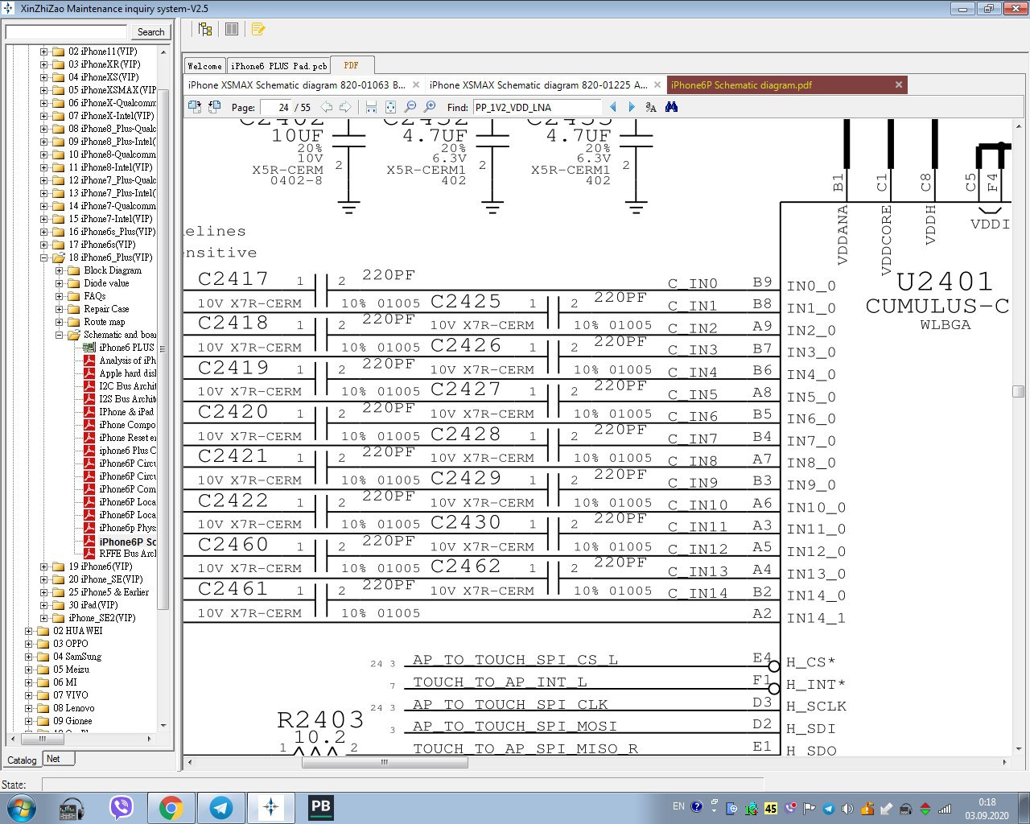Screen dimensions: 1030x824
Task: Expand the 02 HUAWEI folder
Action: pyautogui.click(x=29, y=631)
